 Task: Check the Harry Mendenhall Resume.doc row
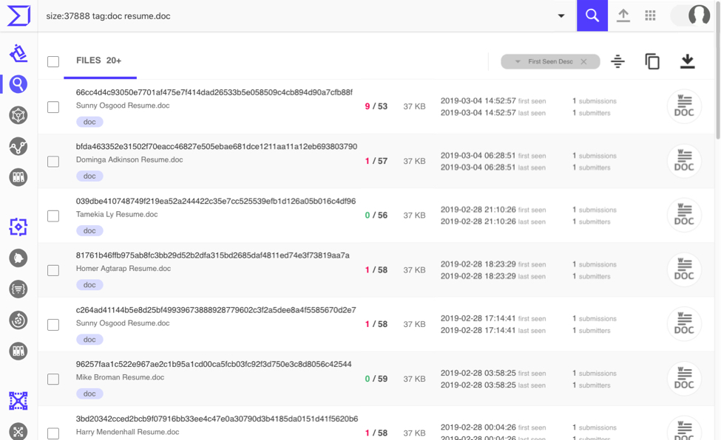click(53, 433)
